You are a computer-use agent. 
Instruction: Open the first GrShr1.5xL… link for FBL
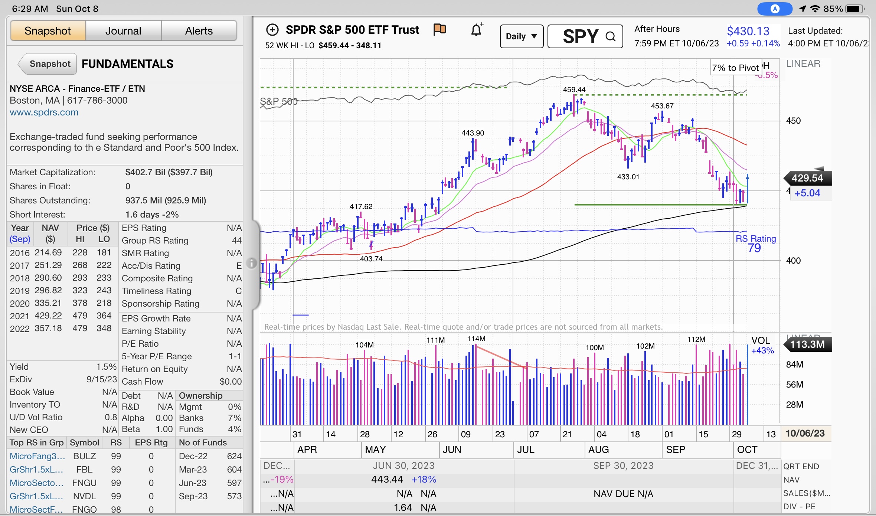pyautogui.click(x=36, y=469)
